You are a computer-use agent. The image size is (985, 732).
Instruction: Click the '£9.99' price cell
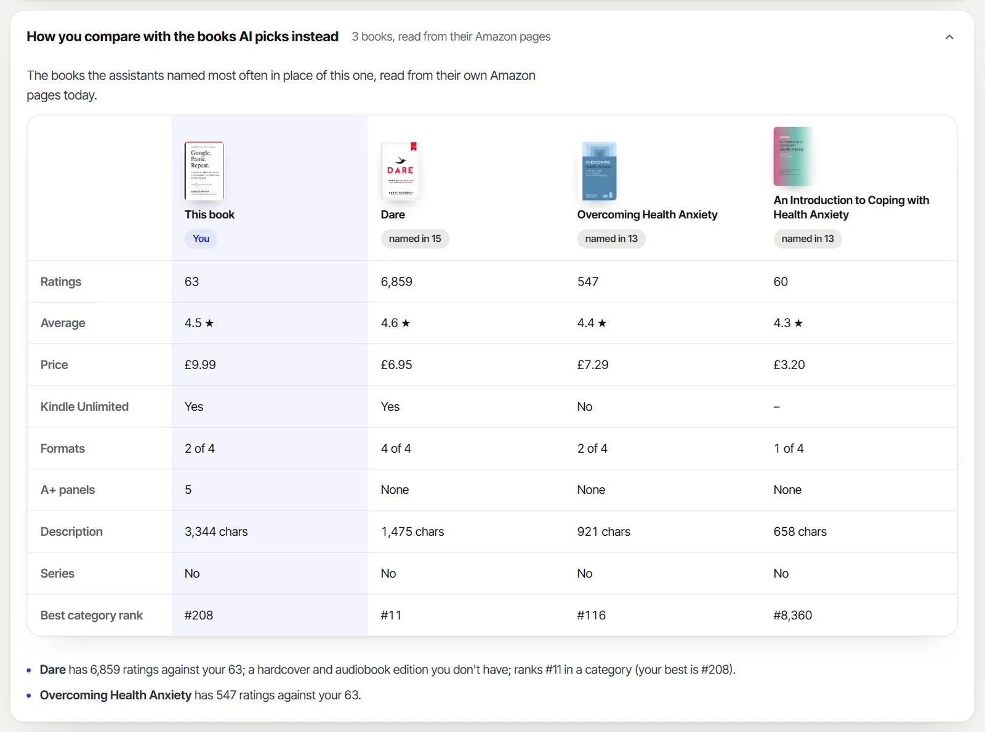200,365
